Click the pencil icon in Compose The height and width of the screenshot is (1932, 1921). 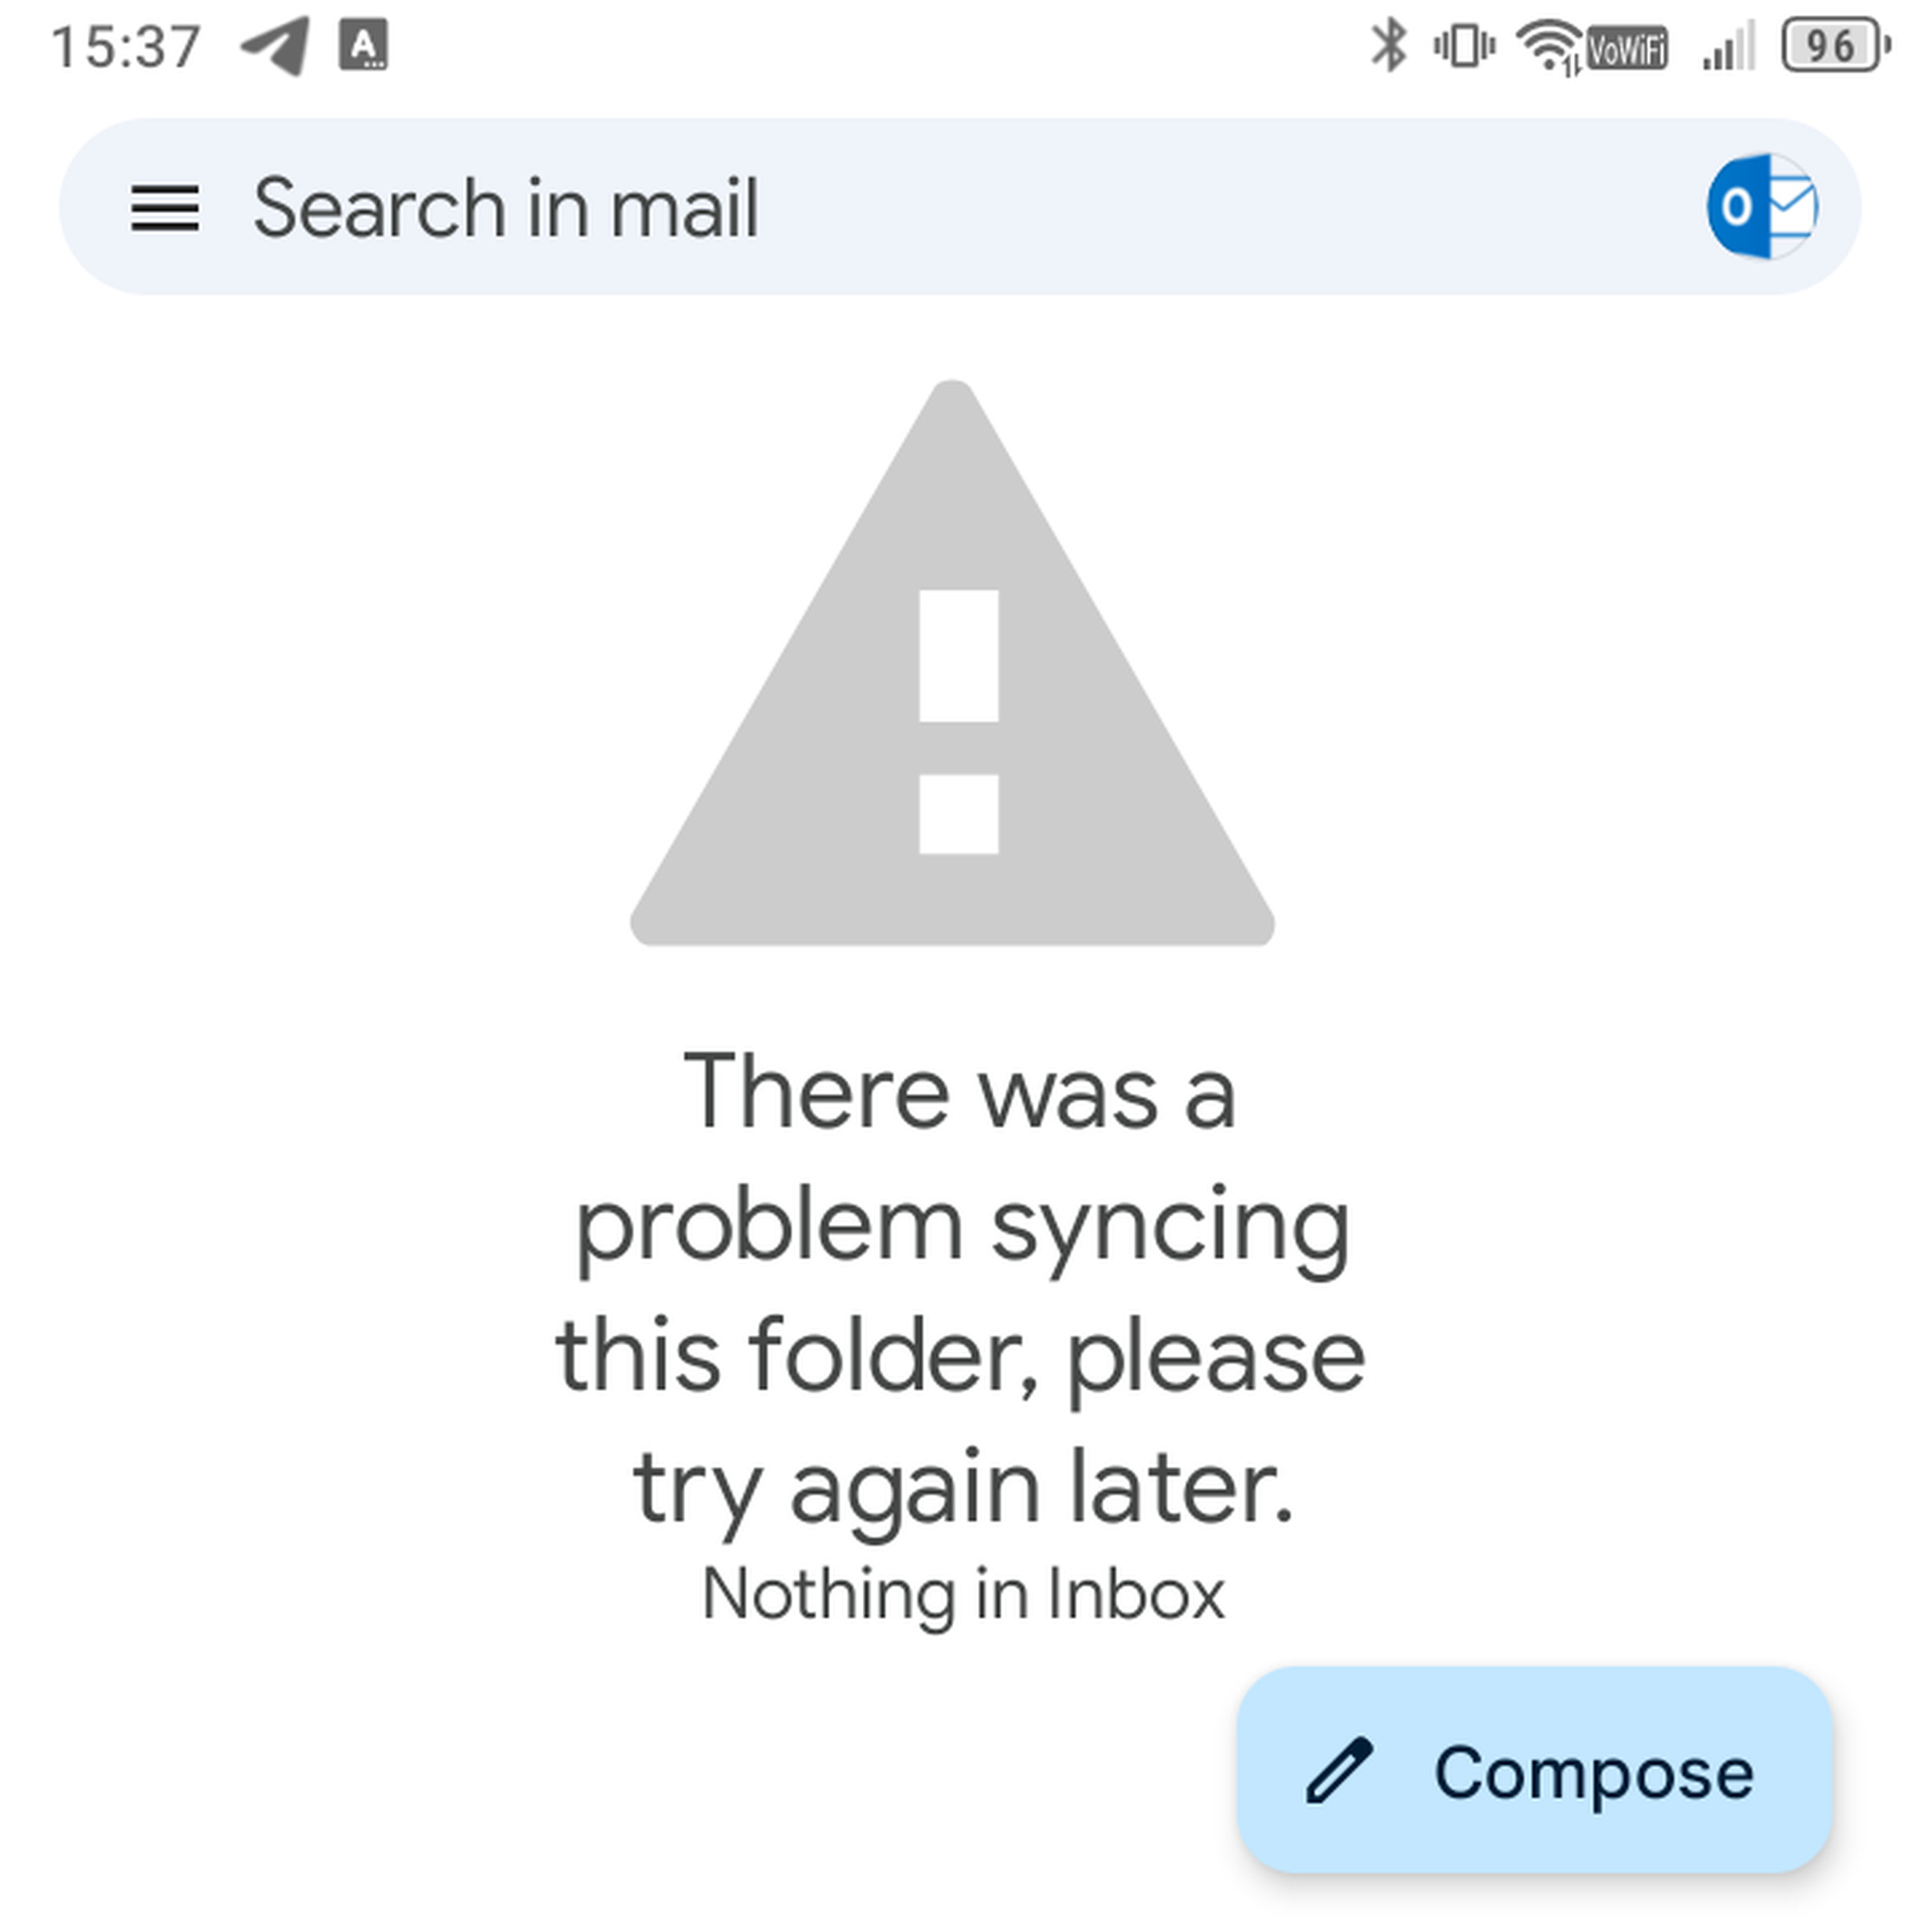(1339, 1771)
